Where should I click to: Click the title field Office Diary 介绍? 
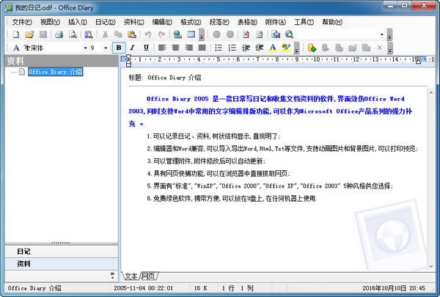coord(175,78)
